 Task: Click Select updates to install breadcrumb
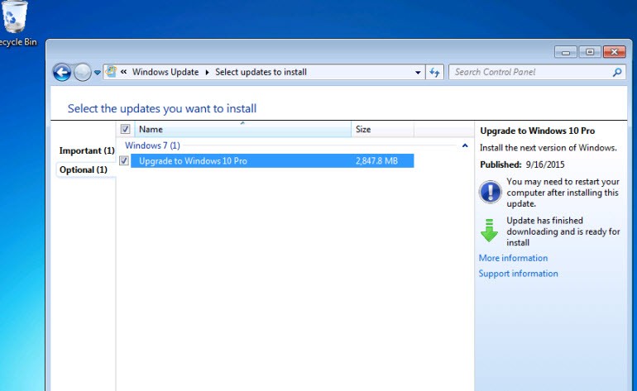pyautogui.click(x=261, y=72)
